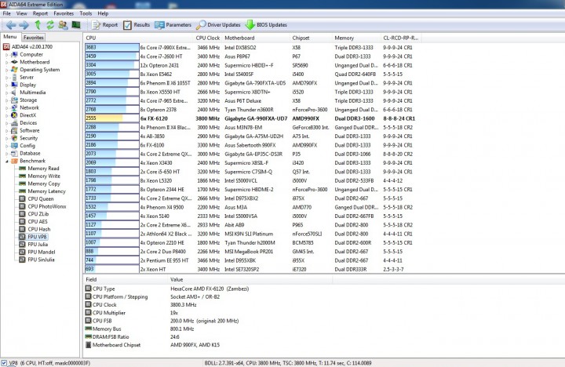Open the Report menu
565x367 pixels.
[x=40, y=13]
